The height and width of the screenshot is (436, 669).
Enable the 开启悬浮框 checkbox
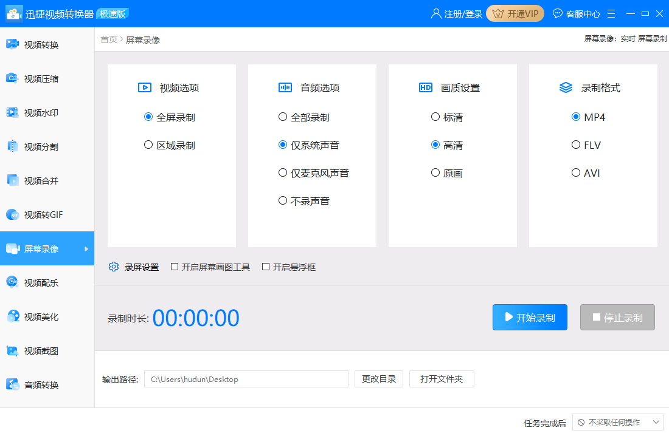[x=266, y=267]
